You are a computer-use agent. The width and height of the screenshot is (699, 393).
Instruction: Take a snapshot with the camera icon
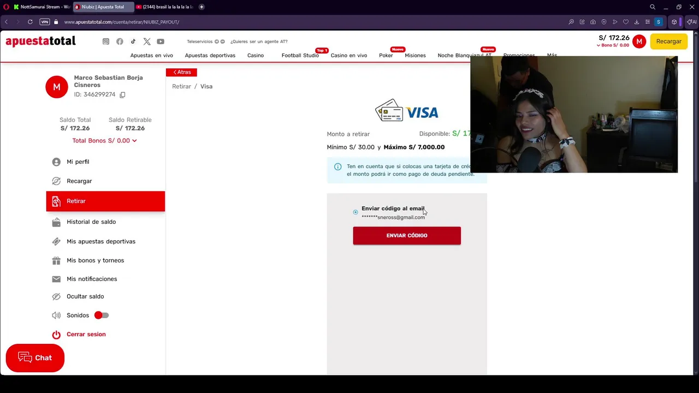(593, 22)
